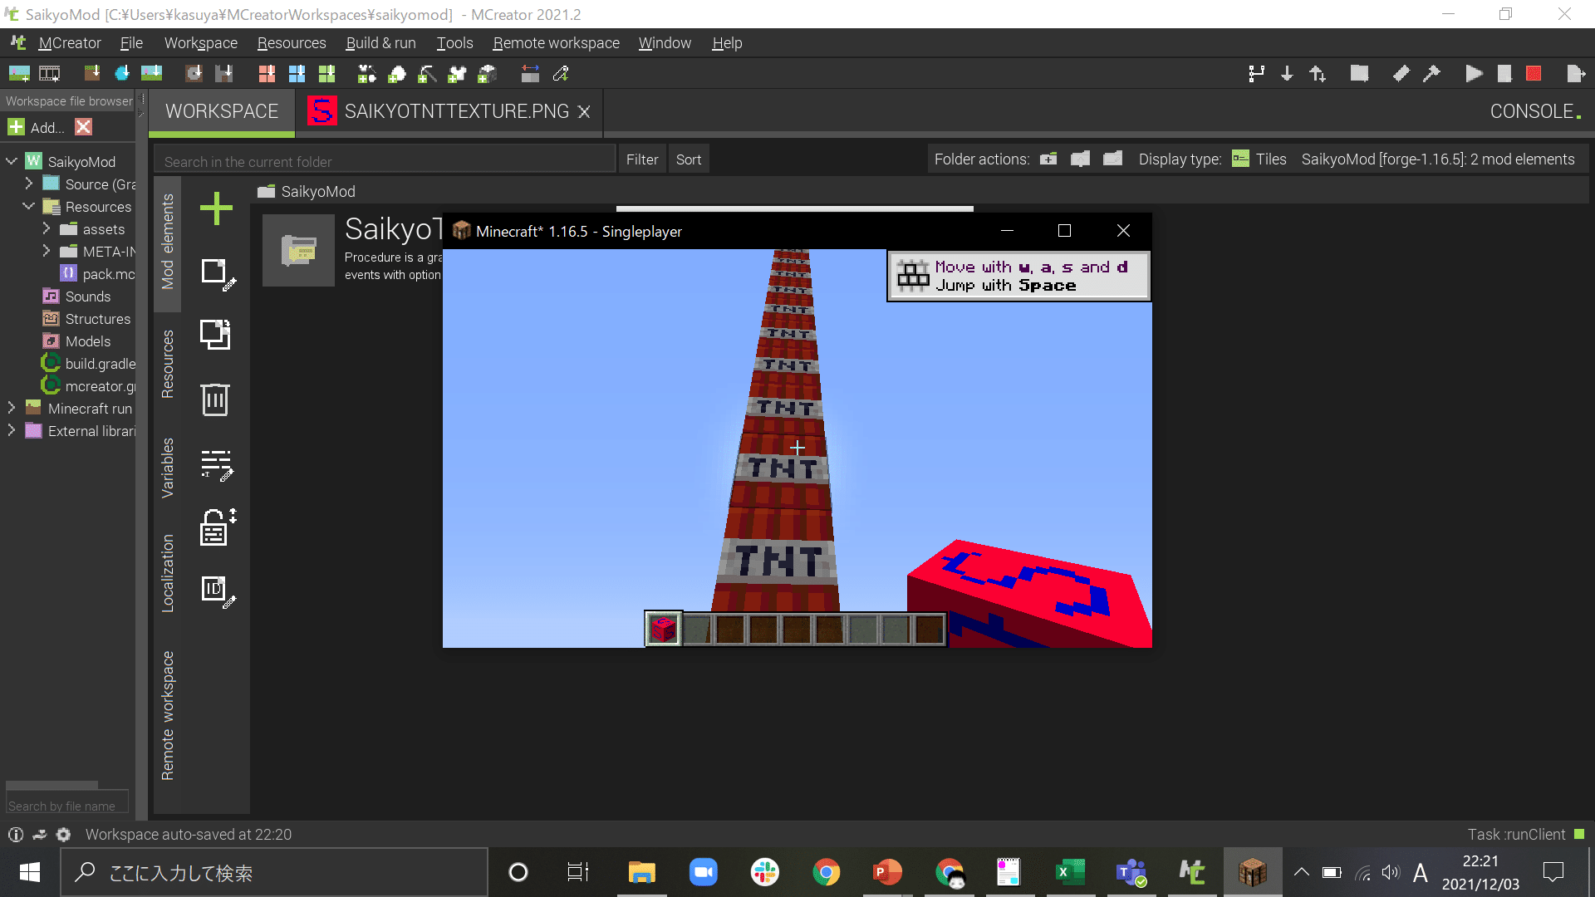Click the remote workspace branch setup icon
Screen dimensions: 1595x897
pos(1256,74)
